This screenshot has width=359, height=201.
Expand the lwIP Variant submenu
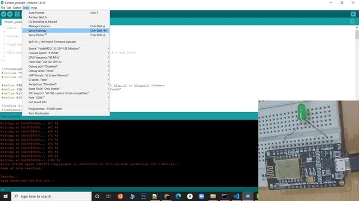click(x=66, y=75)
